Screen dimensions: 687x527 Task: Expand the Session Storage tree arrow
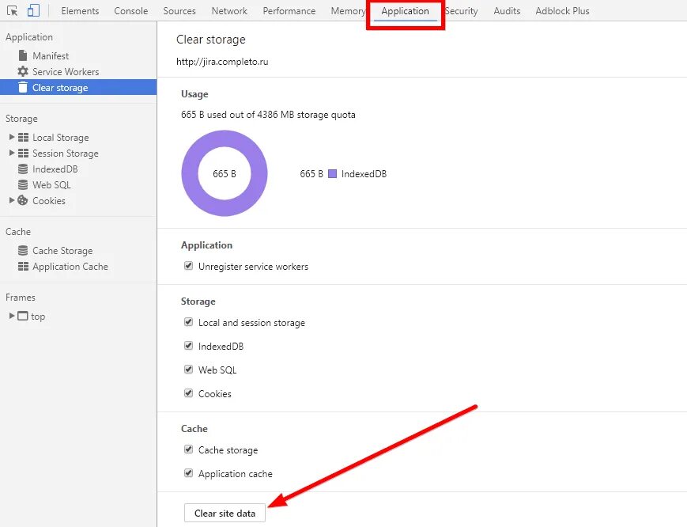pos(12,153)
